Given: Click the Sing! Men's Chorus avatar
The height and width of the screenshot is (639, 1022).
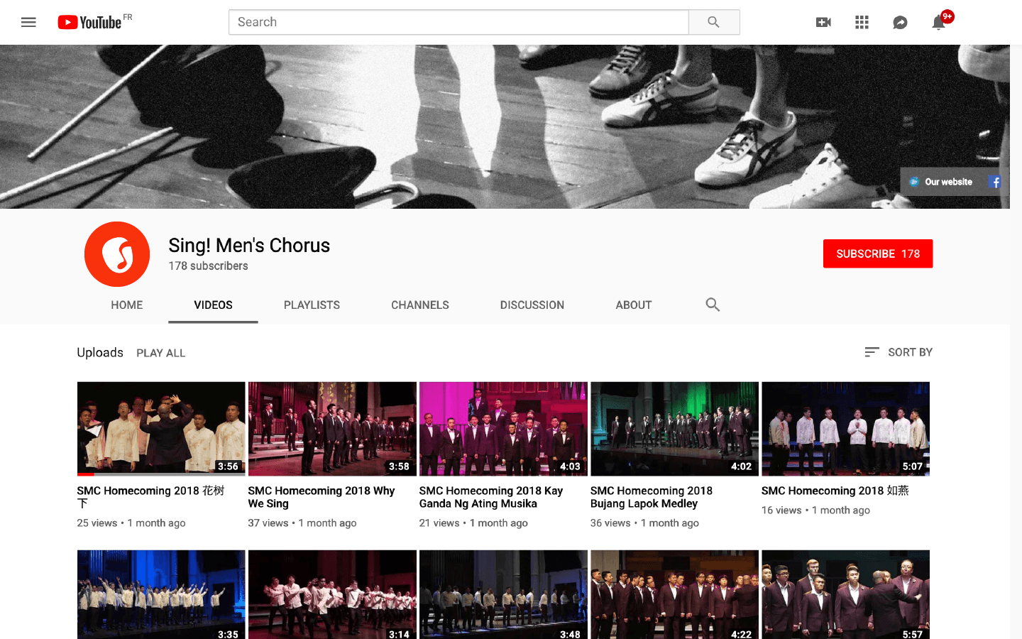Looking at the screenshot, I should (x=117, y=254).
